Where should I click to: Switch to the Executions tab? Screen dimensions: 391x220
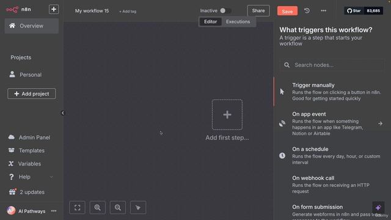pyautogui.click(x=238, y=22)
